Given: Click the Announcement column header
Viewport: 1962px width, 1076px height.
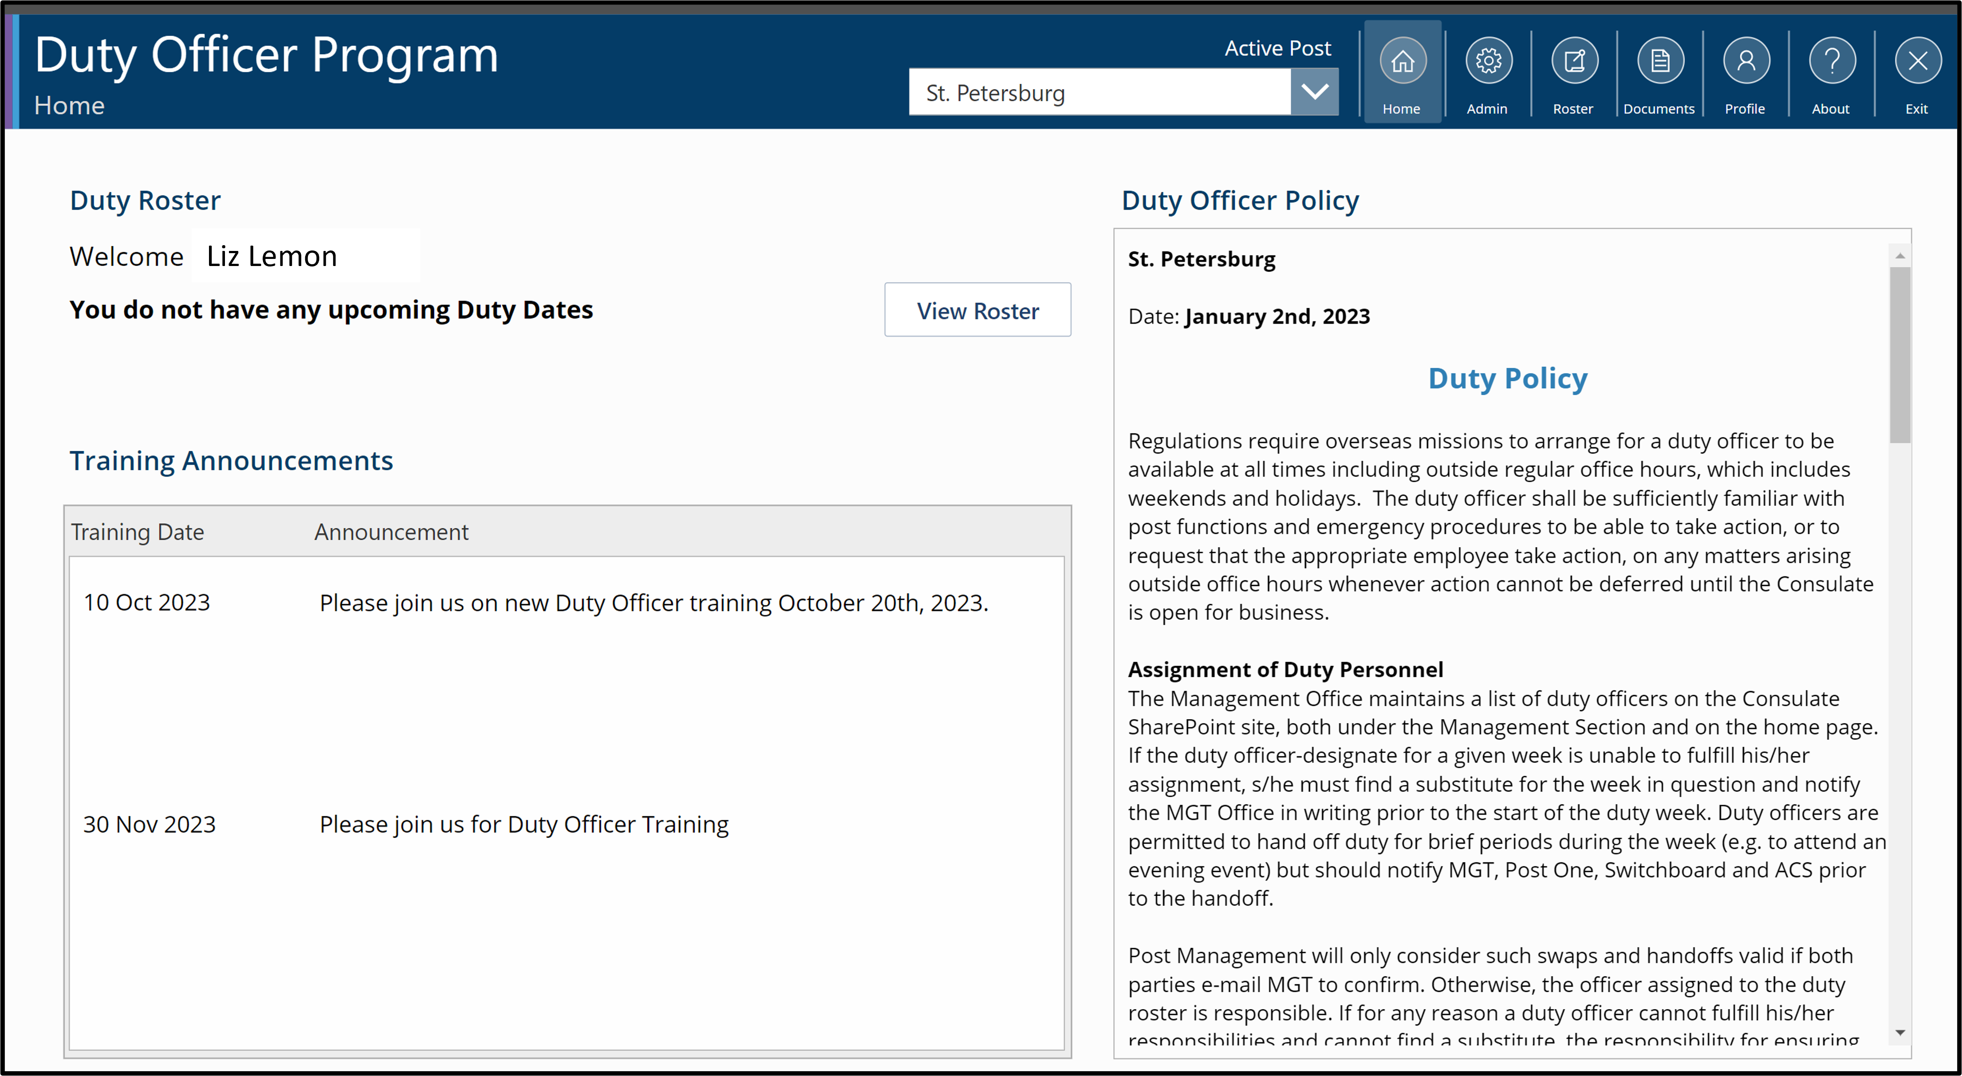Looking at the screenshot, I should click(391, 532).
